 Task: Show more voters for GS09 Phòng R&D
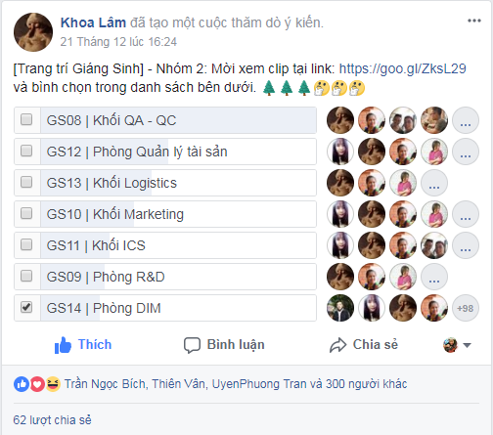coord(434,277)
